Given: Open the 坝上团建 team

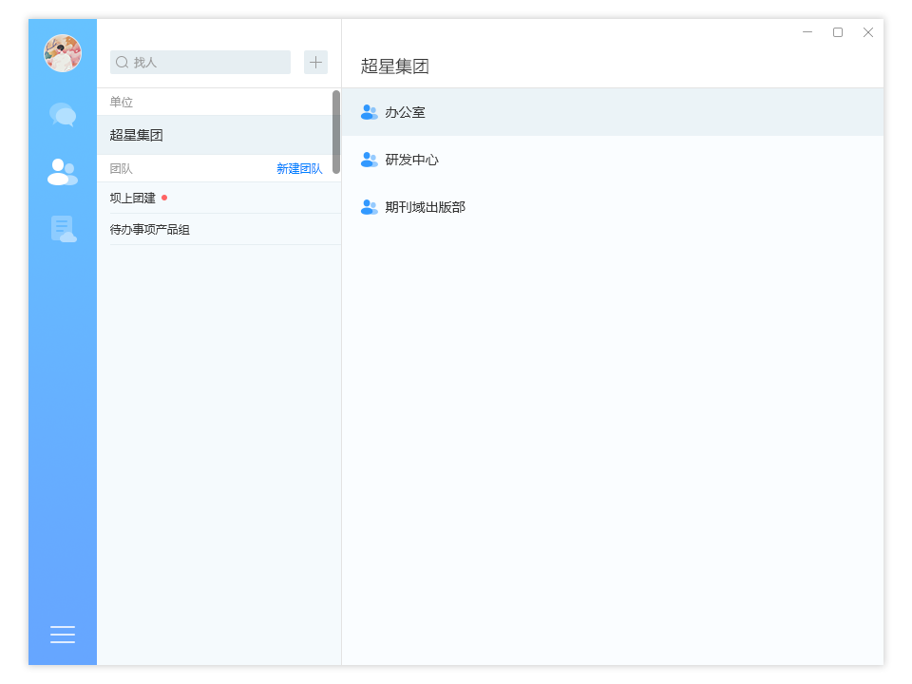Looking at the screenshot, I should pos(133,199).
